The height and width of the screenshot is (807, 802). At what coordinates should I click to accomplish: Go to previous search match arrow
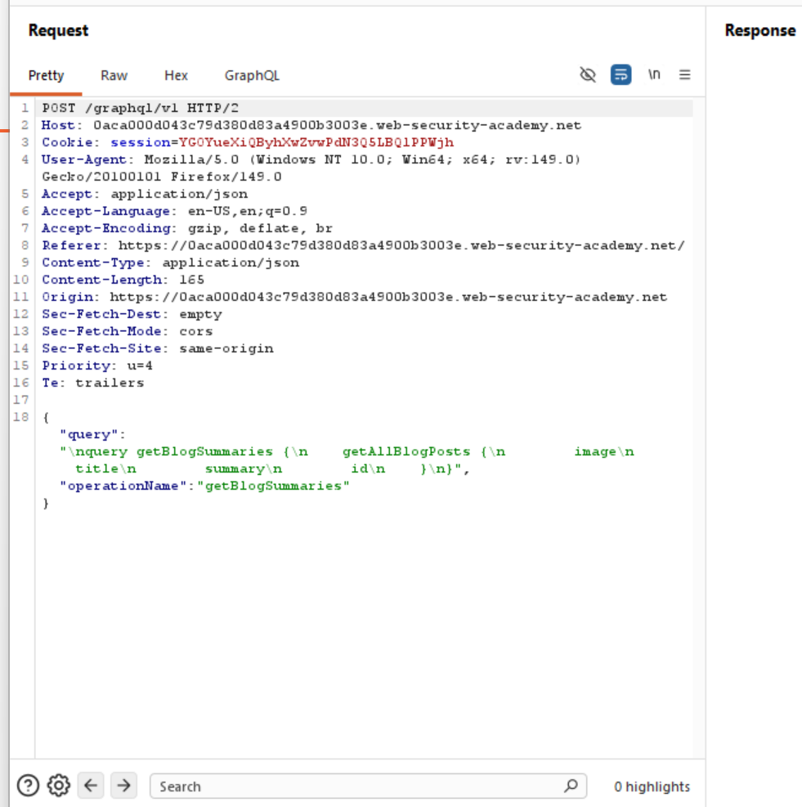tap(91, 786)
